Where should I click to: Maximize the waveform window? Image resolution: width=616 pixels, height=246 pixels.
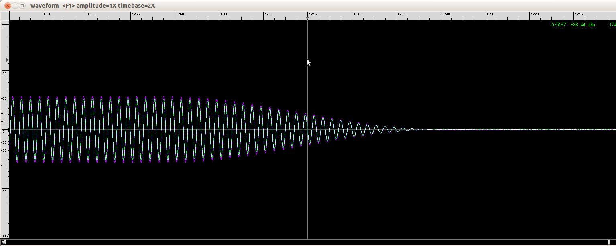22,6
